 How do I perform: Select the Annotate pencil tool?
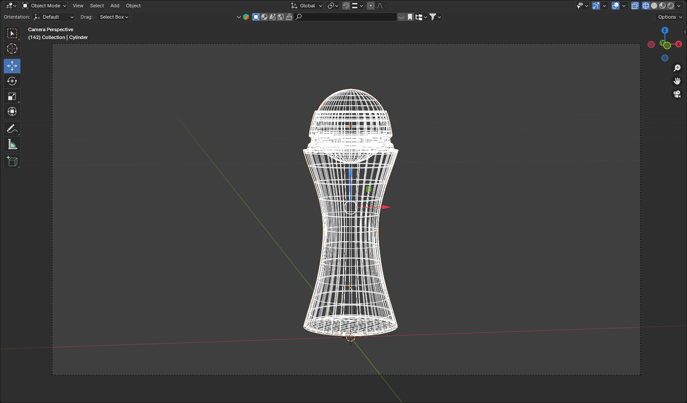12,129
